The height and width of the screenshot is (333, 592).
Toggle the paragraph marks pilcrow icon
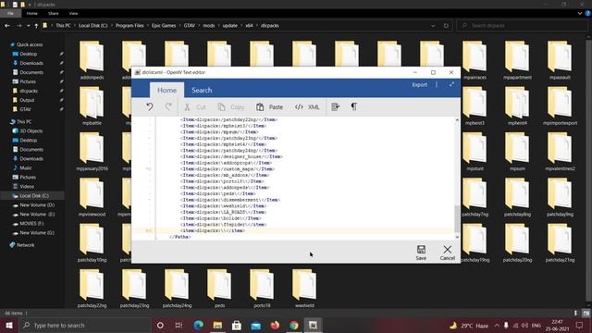click(x=353, y=107)
